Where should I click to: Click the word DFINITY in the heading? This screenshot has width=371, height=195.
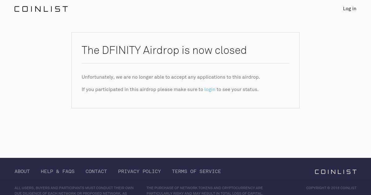point(122,50)
